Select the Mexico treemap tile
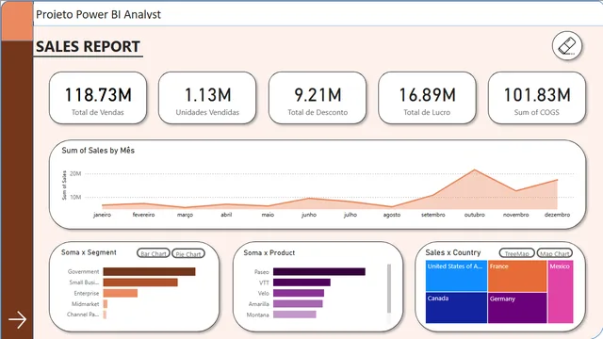The width and height of the screenshot is (603, 339). tap(561, 291)
